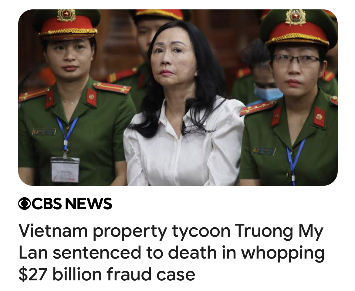Click the left officer's hanging ID badge

(65, 169)
